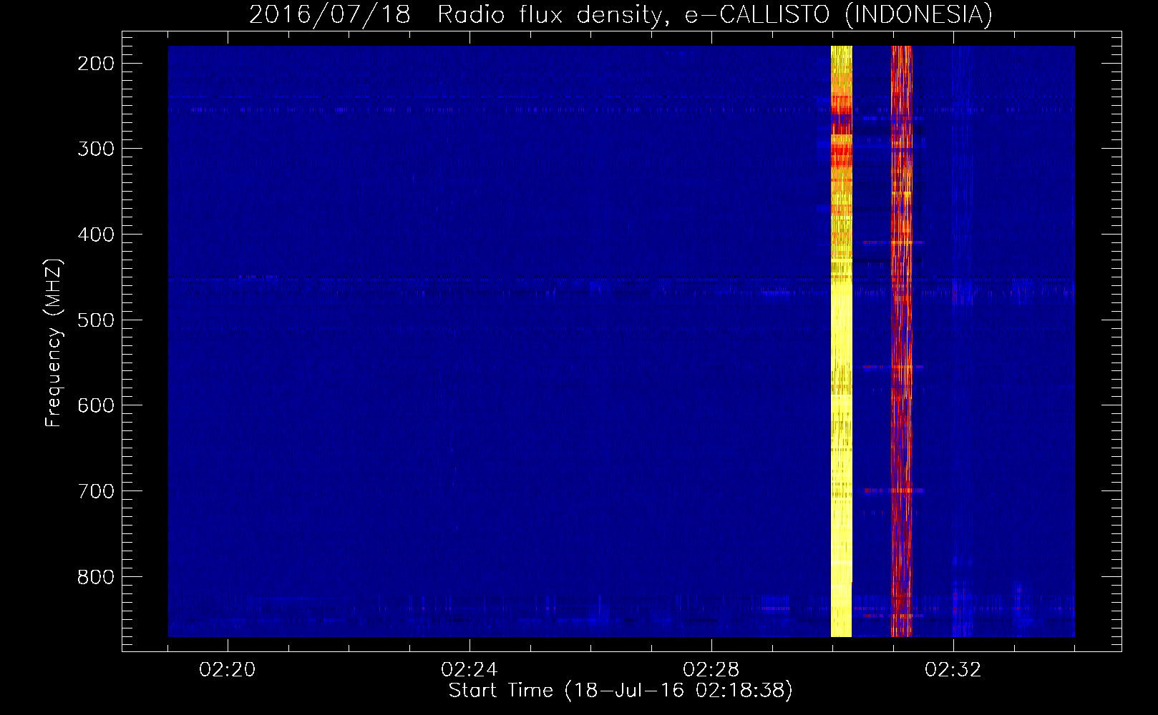This screenshot has width=1158, height=715.
Task: Click the 02:32 time tick label
Action: coord(953,670)
